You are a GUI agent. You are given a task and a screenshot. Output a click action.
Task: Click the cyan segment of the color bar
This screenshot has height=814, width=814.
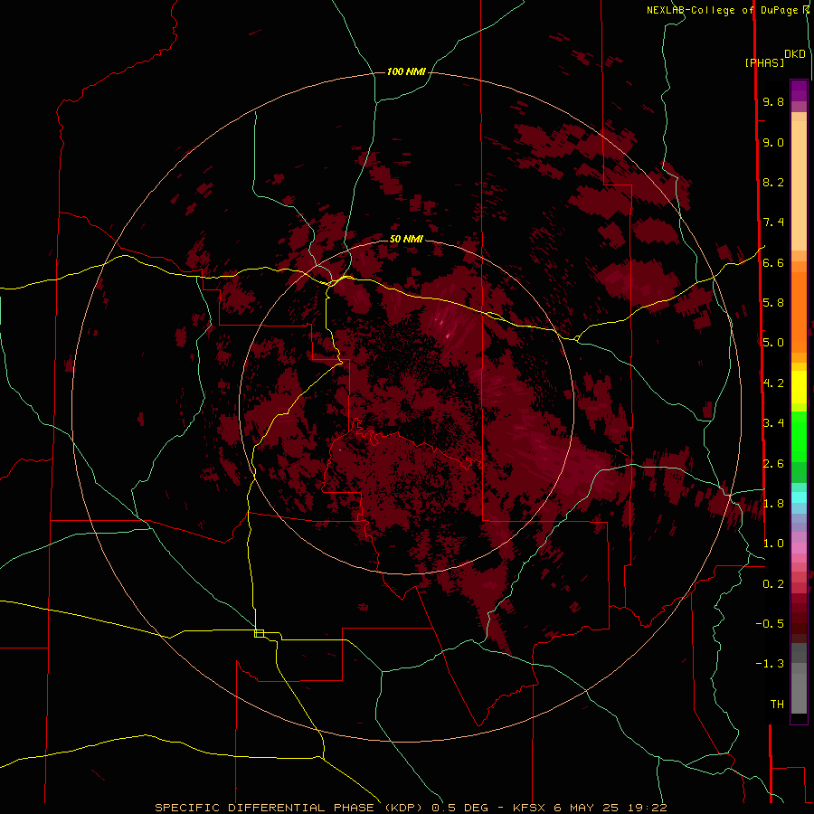[x=799, y=497]
